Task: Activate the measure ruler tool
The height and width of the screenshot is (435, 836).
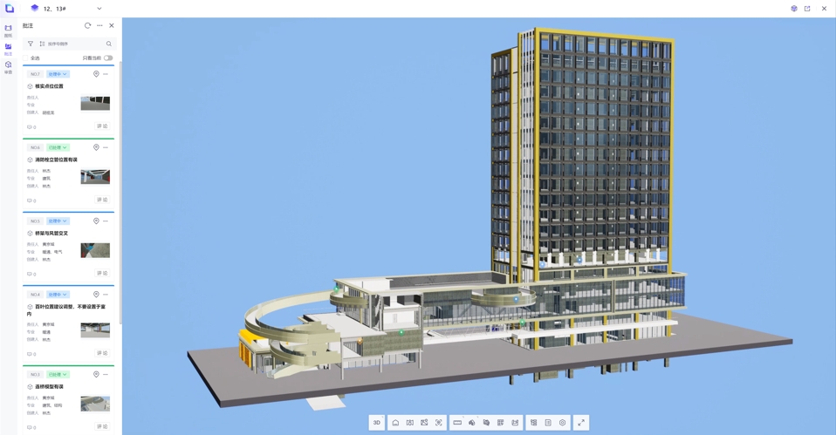Action: tap(457, 423)
